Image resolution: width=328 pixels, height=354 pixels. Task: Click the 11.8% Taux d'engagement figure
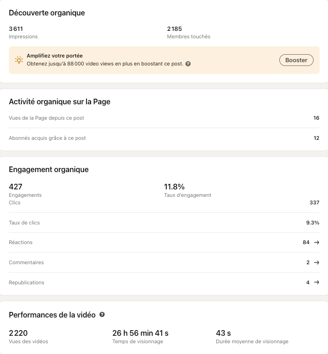174,187
